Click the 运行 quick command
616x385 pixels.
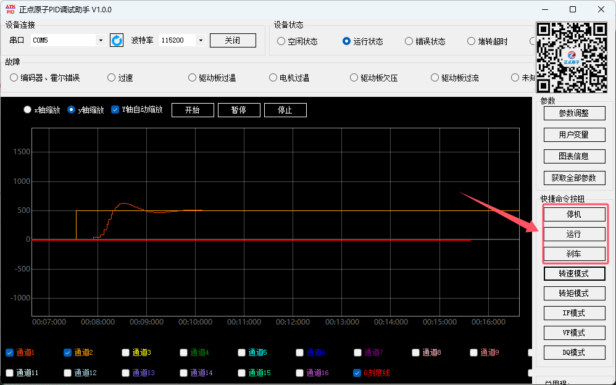(x=575, y=234)
